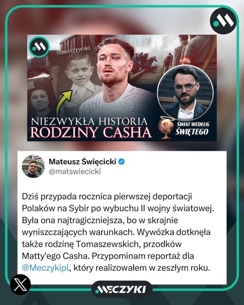Open the @matswiecicki handle

pyautogui.click(x=75, y=172)
